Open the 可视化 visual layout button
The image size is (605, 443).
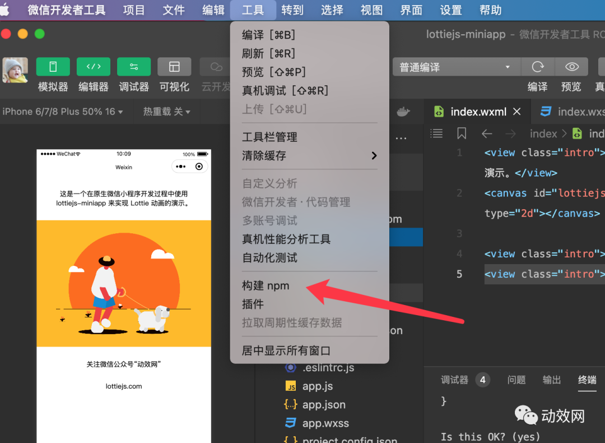point(174,67)
